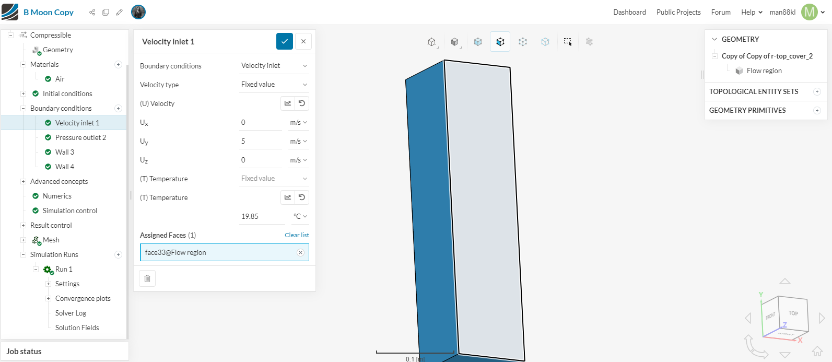Expand the Result control node
The height and width of the screenshot is (362, 832).
point(23,225)
